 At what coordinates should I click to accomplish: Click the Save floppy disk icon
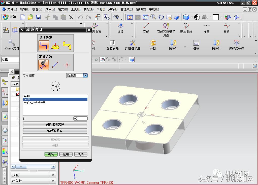point(38,17)
